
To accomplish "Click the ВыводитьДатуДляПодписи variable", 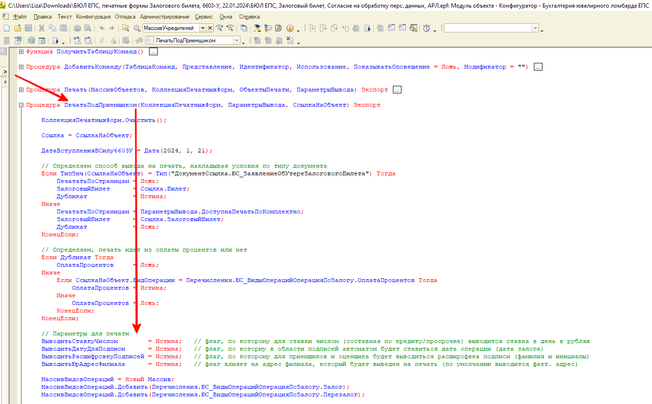I will (83, 349).
